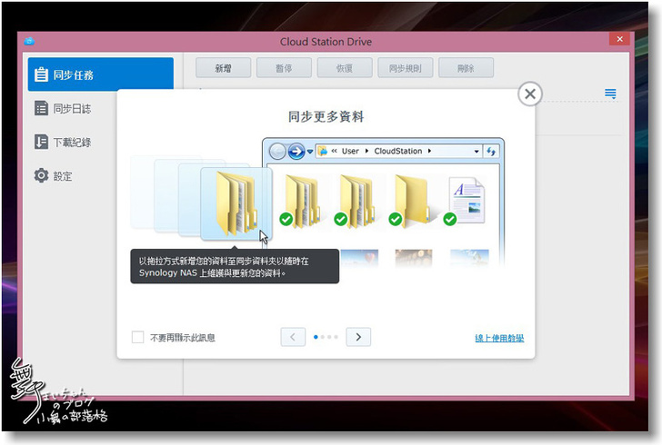Image resolution: width=662 pixels, height=445 pixels.
Task: Click the 新增 button
Action: 223,68
